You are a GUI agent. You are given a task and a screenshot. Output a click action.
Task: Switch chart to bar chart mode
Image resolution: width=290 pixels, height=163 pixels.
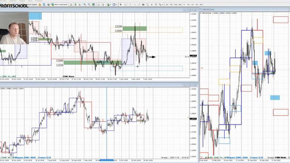tap(71, 5)
